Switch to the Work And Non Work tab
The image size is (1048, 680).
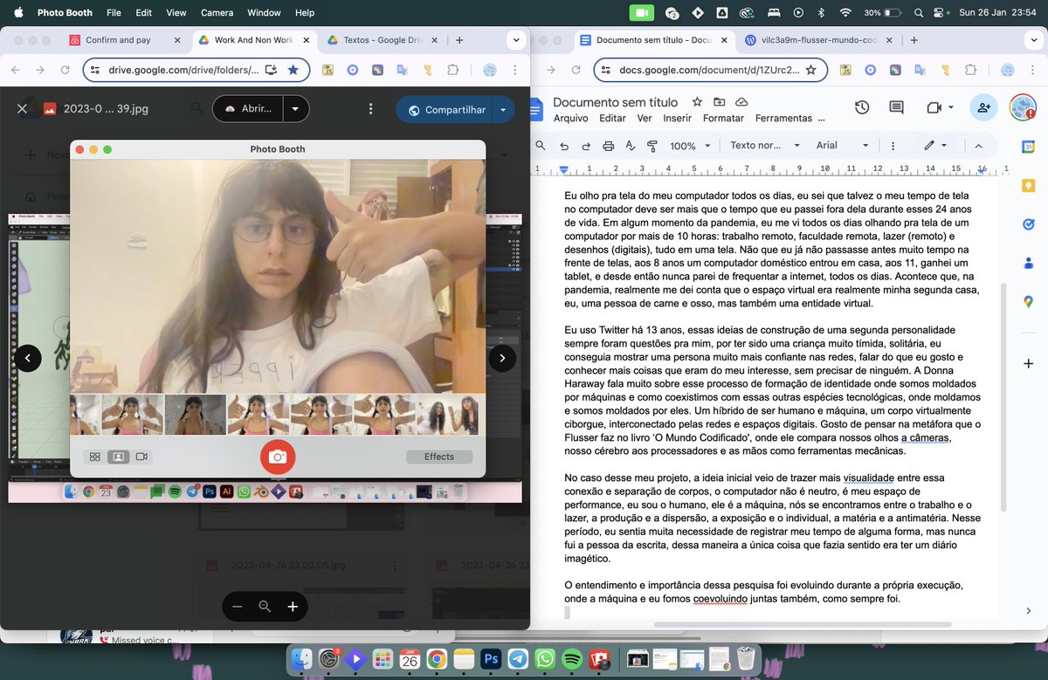pyautogui.click(x=254, y=40)
